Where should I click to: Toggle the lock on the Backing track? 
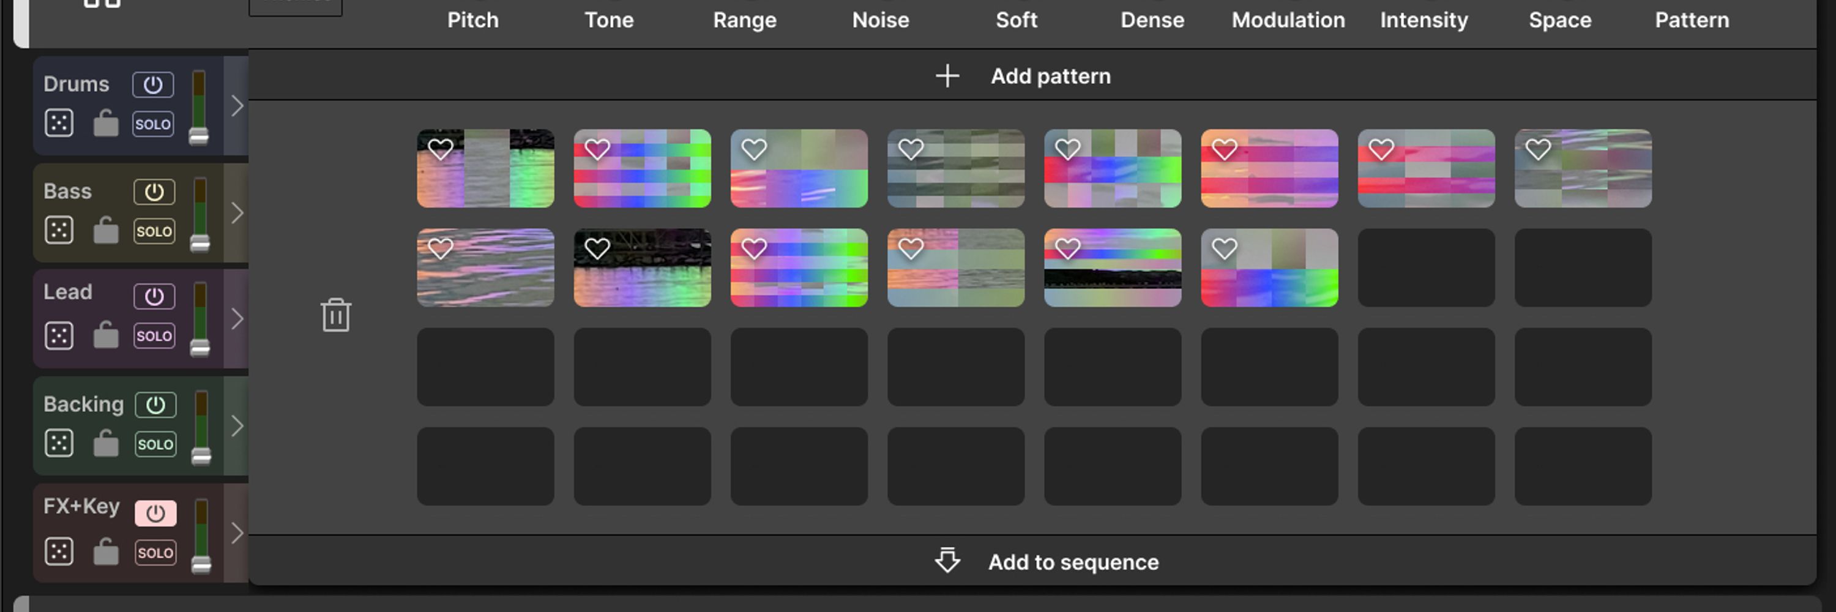pyautogui.click(x=105, y=442)
